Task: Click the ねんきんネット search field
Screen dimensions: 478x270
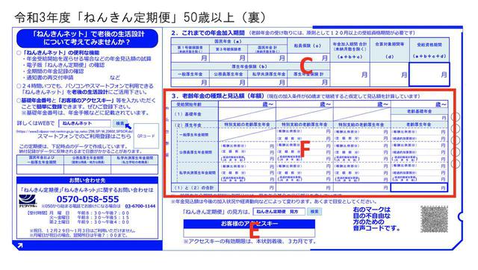Action: coord(84,123)
